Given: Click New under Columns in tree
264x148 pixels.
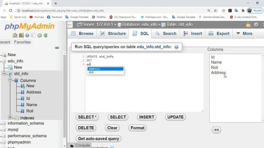Looking at the screenshot, I should (x=30, y=86).
